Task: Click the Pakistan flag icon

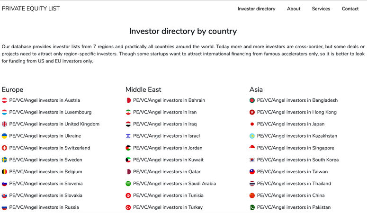Action: 252,207
